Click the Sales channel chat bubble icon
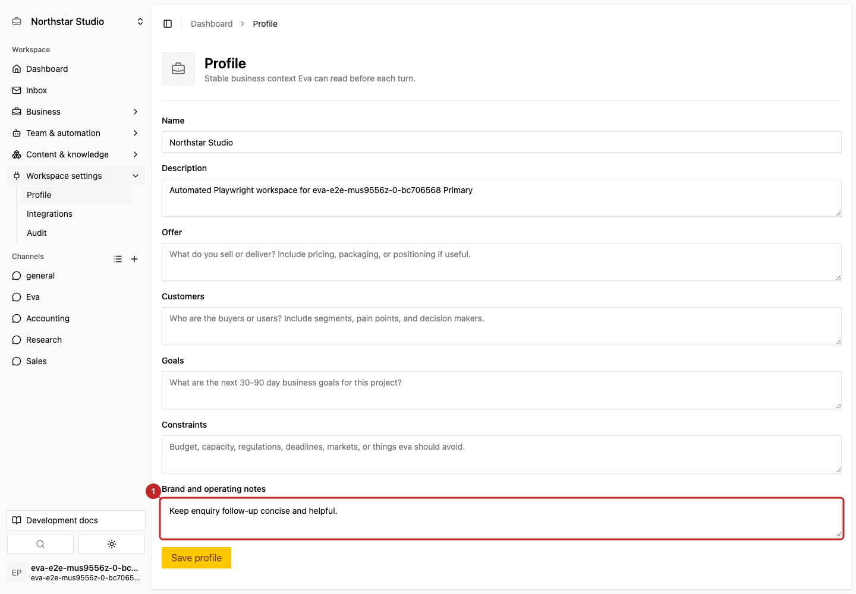This screenshot has height=594, width=856. (17, 361)
